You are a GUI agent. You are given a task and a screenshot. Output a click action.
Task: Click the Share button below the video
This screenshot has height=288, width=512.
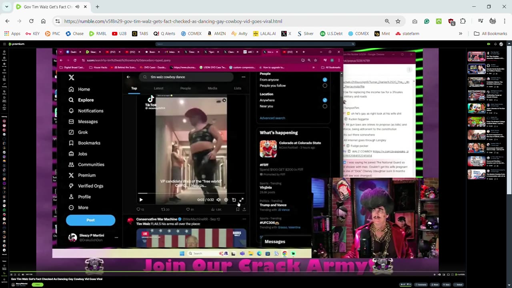(435, 284)
